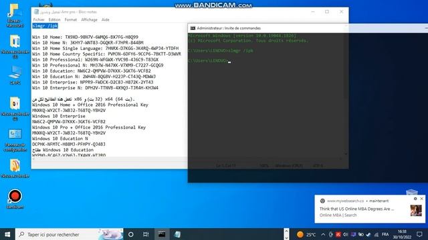Select the Nouveau dossier icon above Bandicam
The height and width of the screenshot is (240, 428).
tap(15, 168)
